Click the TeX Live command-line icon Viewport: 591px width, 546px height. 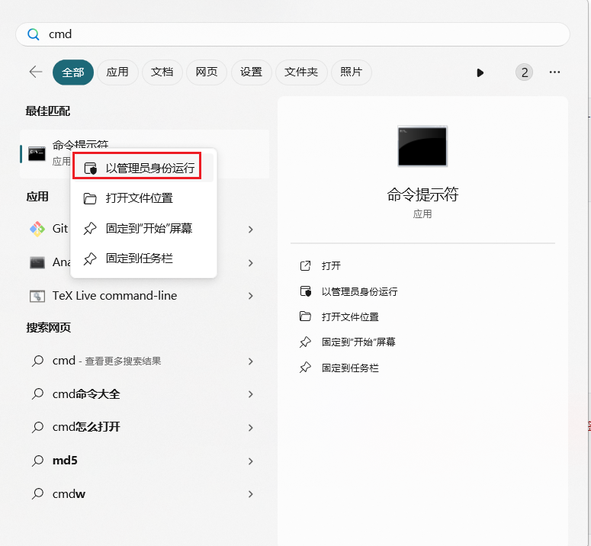click(37, 296)
